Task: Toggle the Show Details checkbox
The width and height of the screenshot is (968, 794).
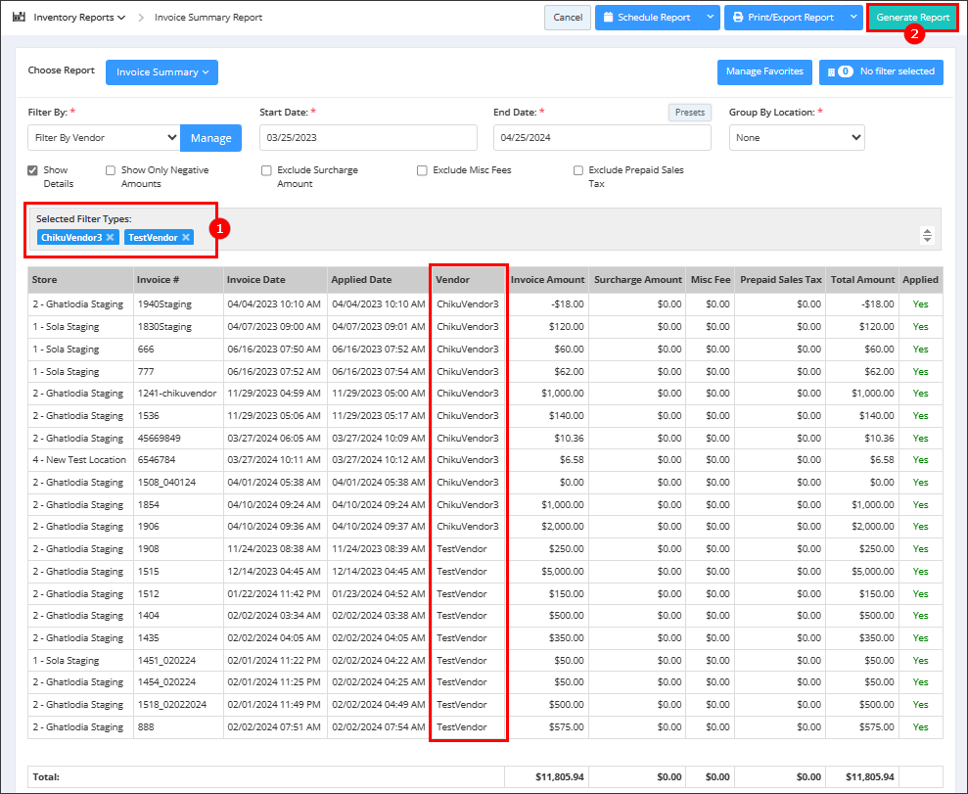Action: [x=32, y=170]
